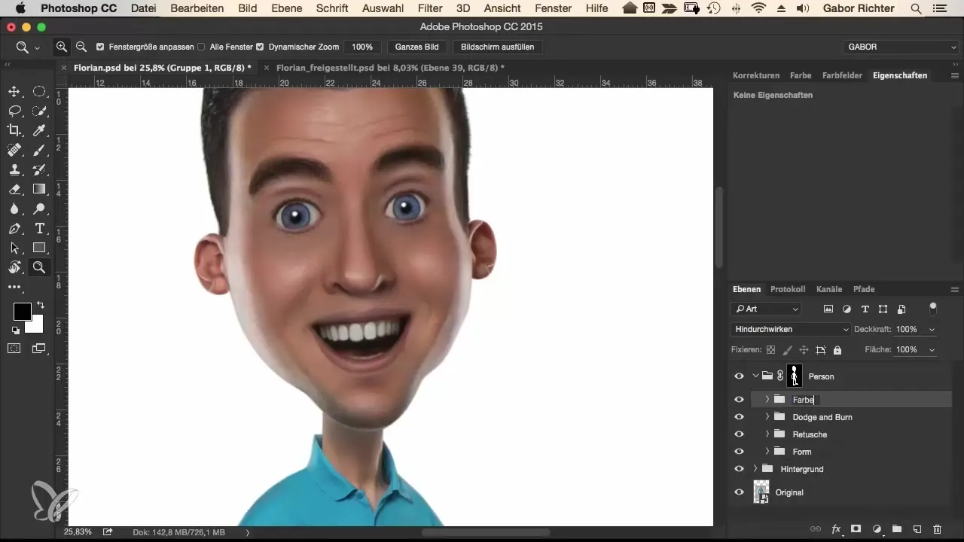The height and width of the screenshot is (542, 964).
Task: Change screen mode icon
Action: pyautogui.click(x=39, y=348)
